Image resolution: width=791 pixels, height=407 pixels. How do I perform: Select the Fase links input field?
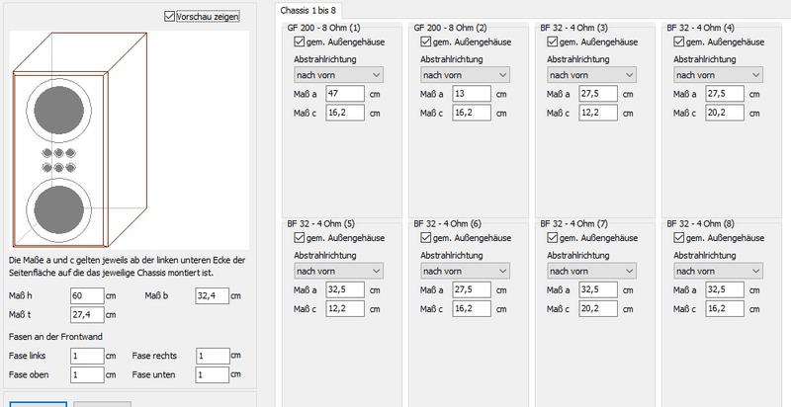87,356
